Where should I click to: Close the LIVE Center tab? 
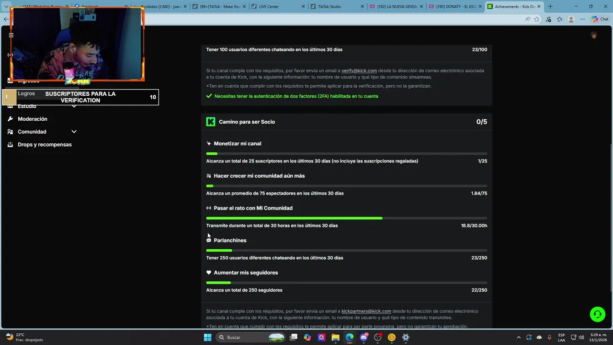(303, 7)
